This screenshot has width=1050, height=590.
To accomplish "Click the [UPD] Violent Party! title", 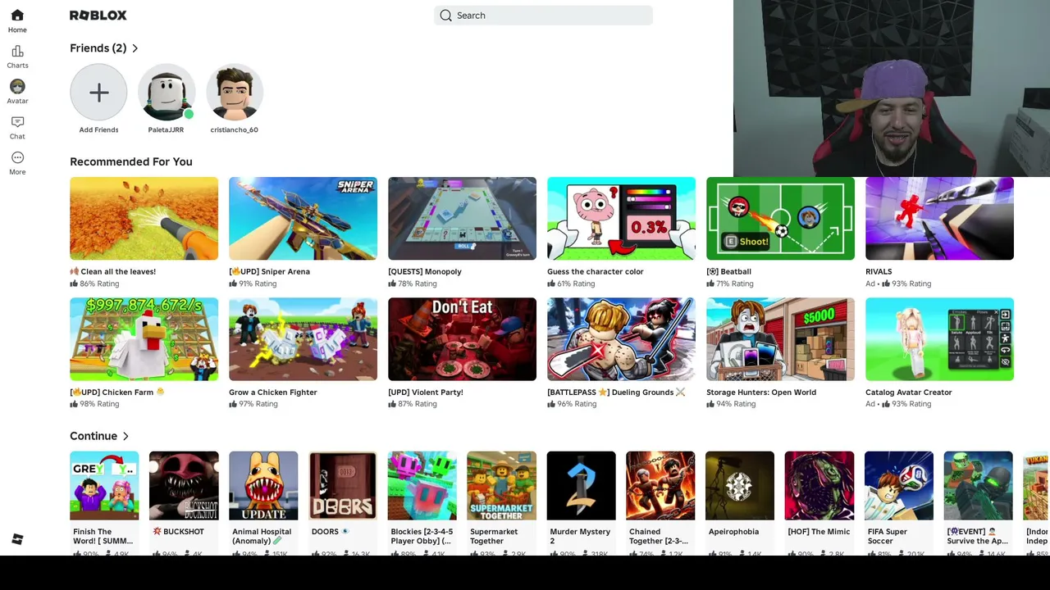I will point(426,392).
